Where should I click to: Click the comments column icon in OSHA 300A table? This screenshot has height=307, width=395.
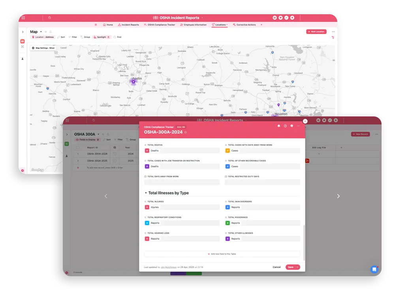click(115, 148)
